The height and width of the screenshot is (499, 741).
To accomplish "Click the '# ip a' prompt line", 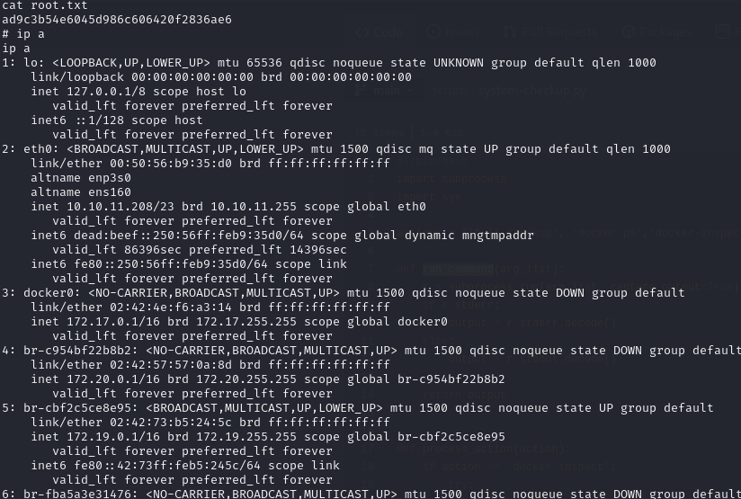I will [x=23, y=34].
